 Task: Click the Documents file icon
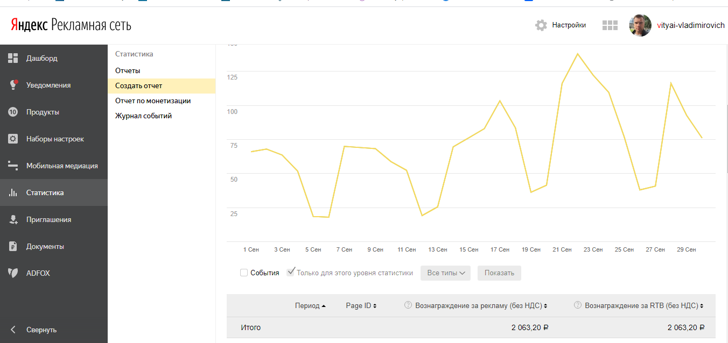(x=13, y=246)
